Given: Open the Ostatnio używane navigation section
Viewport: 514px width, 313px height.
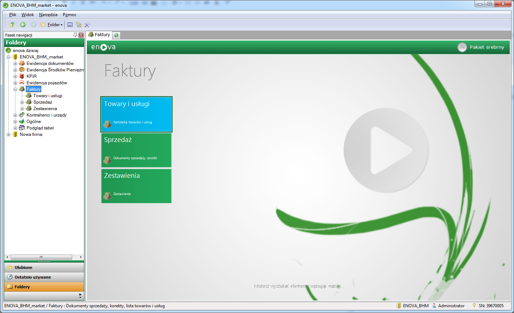Looking at the screenshot, I should (x=44, y=277).
